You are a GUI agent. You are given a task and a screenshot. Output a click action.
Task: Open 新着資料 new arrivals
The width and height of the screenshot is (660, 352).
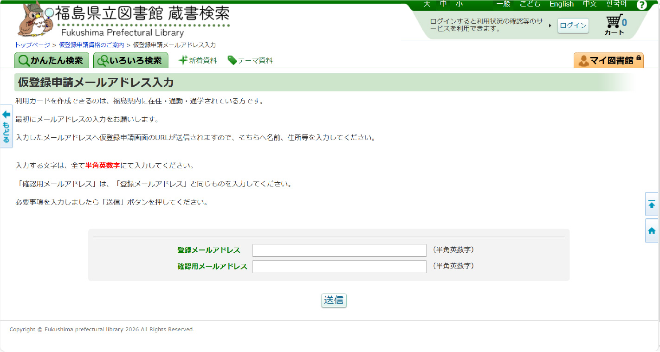197,60
